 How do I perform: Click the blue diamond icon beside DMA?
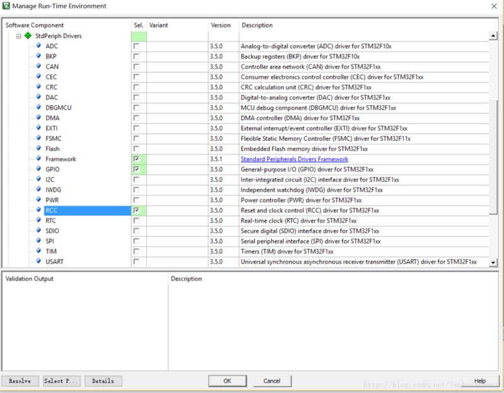tap(38, 118)
